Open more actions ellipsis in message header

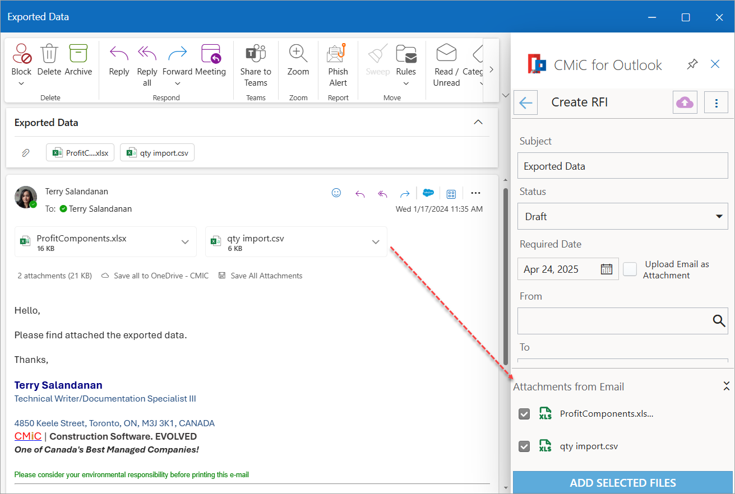(x=476, y=193)
